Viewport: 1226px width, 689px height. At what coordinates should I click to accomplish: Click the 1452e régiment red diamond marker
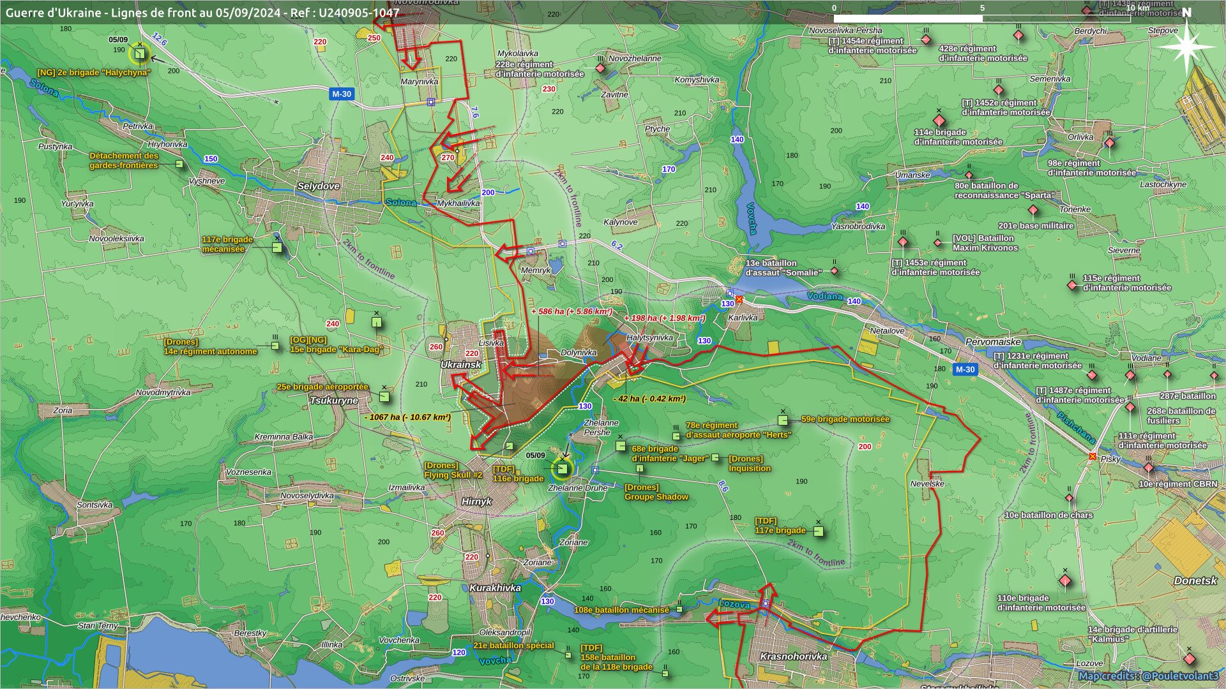coord(999,91)
